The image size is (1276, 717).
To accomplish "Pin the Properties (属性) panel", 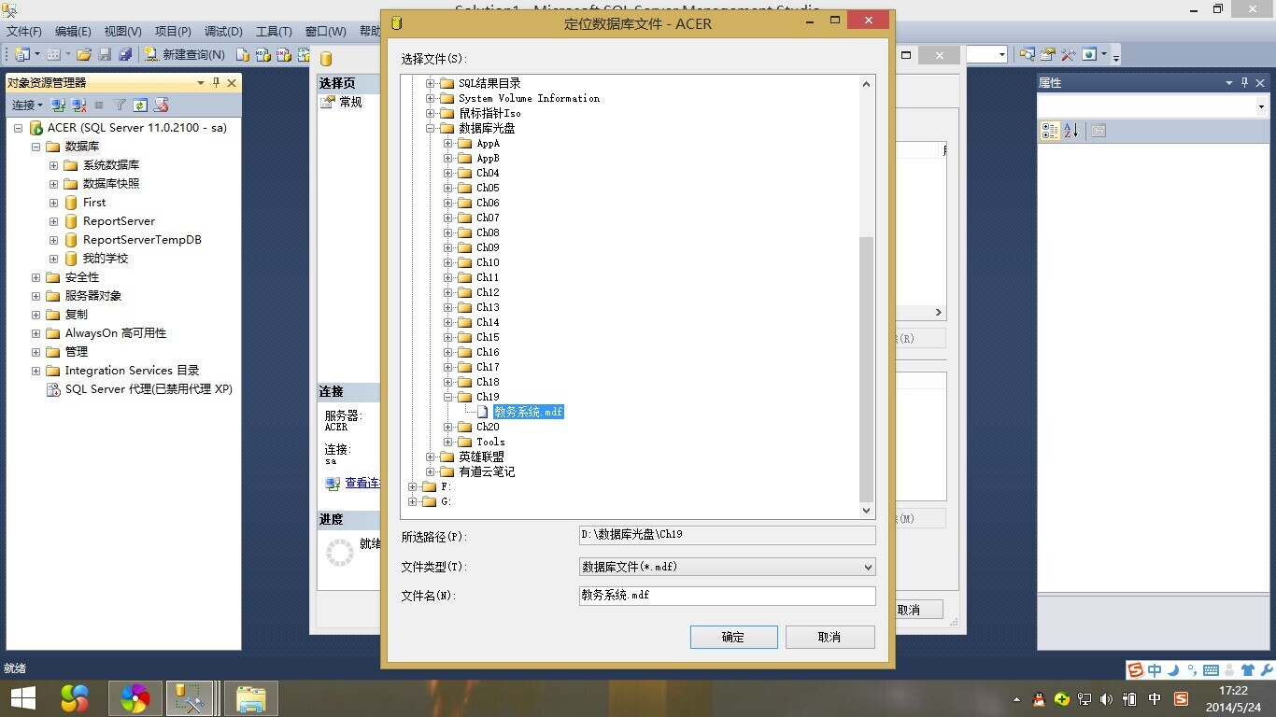I will point(1245,83).
